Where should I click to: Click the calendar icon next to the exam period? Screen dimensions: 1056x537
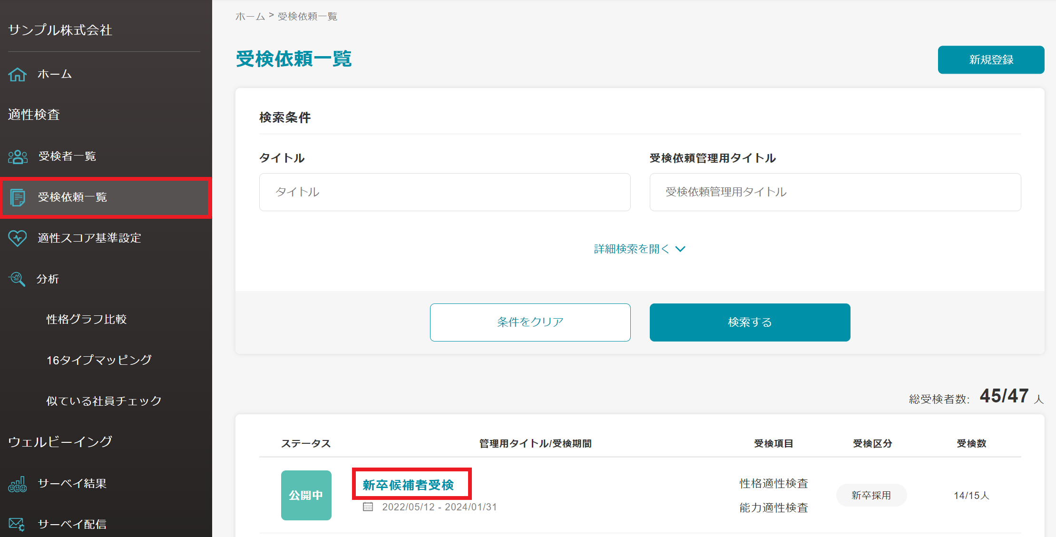pos(368,507)
